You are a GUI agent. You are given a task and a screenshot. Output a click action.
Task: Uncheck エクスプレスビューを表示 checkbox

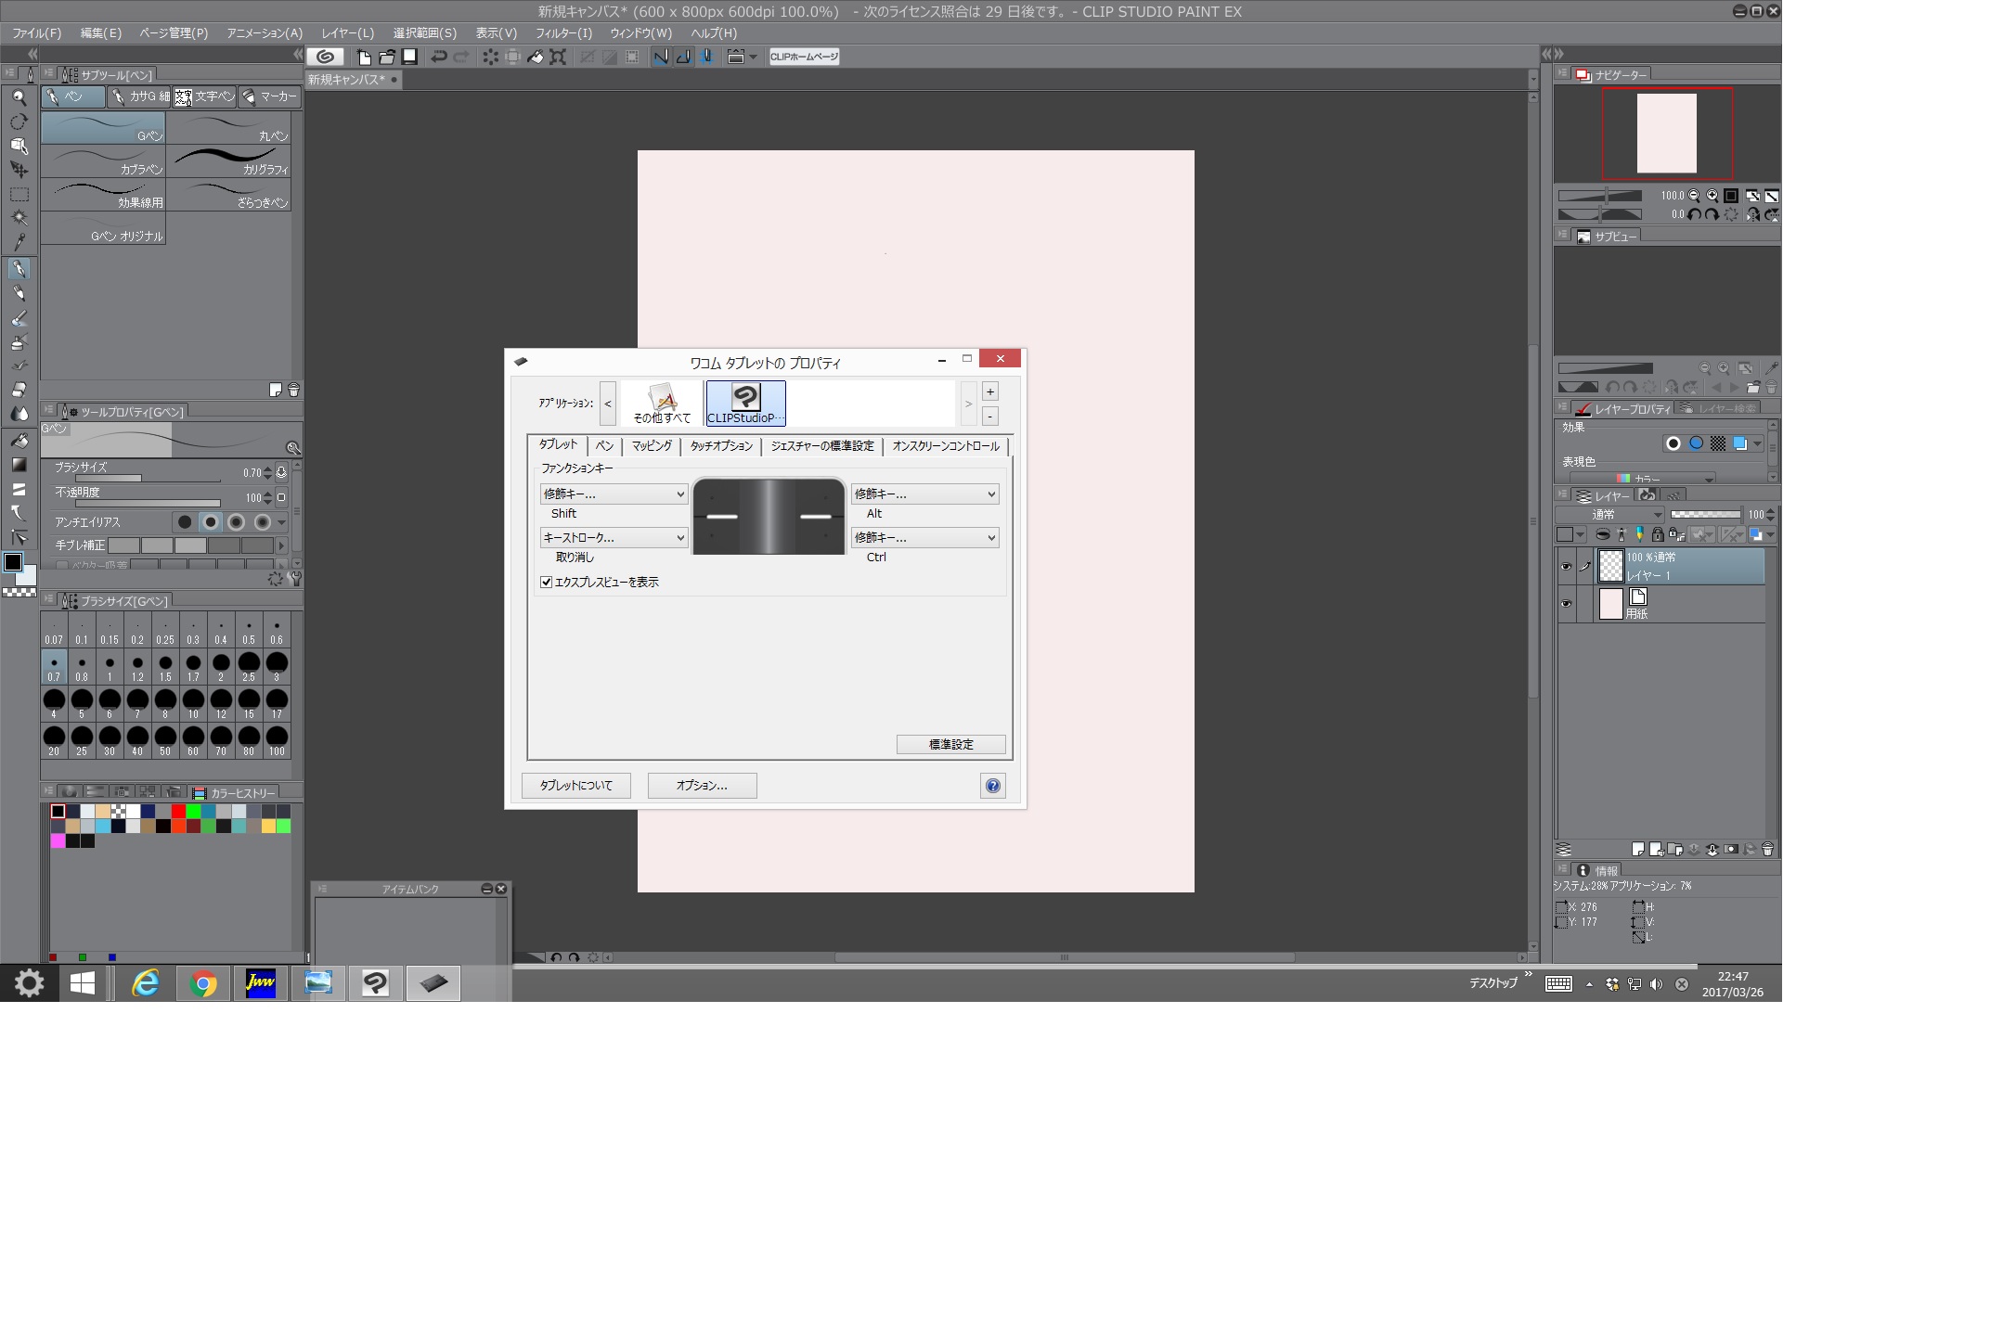547,583
